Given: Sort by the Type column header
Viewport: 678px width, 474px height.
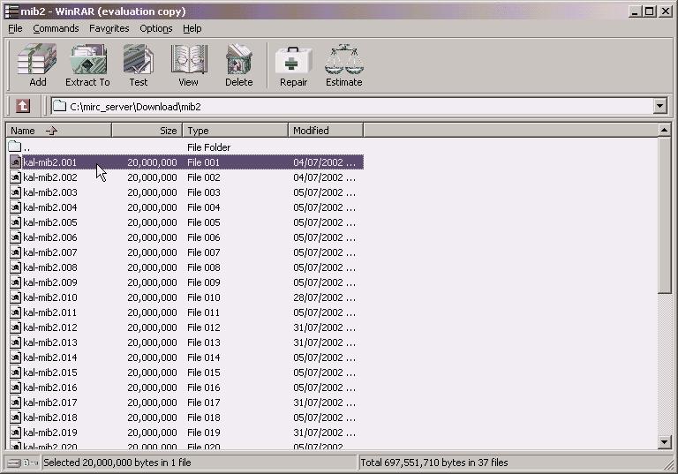Looking at the screenshot, I should coord(235,130).
